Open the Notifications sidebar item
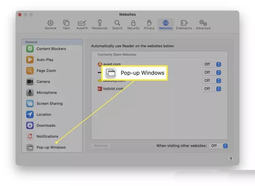Viewport: 255px width, 186px height. click(x=47, y=136)
